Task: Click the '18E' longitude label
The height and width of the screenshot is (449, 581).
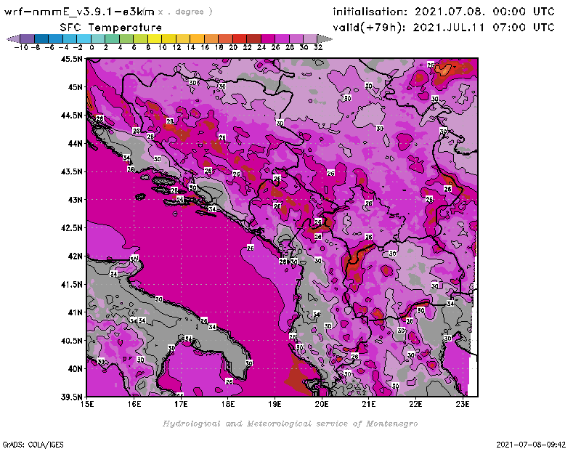Action: 228,404
